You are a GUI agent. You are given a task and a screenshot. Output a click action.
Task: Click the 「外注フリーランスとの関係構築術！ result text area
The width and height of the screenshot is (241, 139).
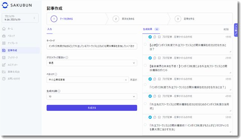tap(189, 127)
